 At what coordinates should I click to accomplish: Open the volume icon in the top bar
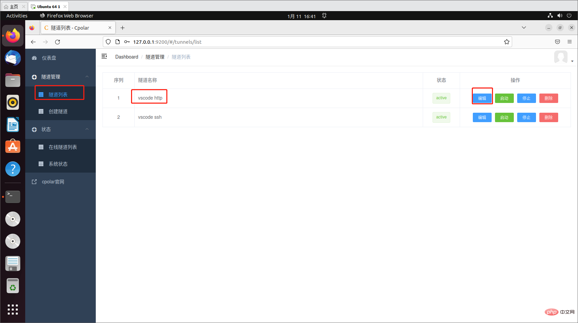click(560, 15)
